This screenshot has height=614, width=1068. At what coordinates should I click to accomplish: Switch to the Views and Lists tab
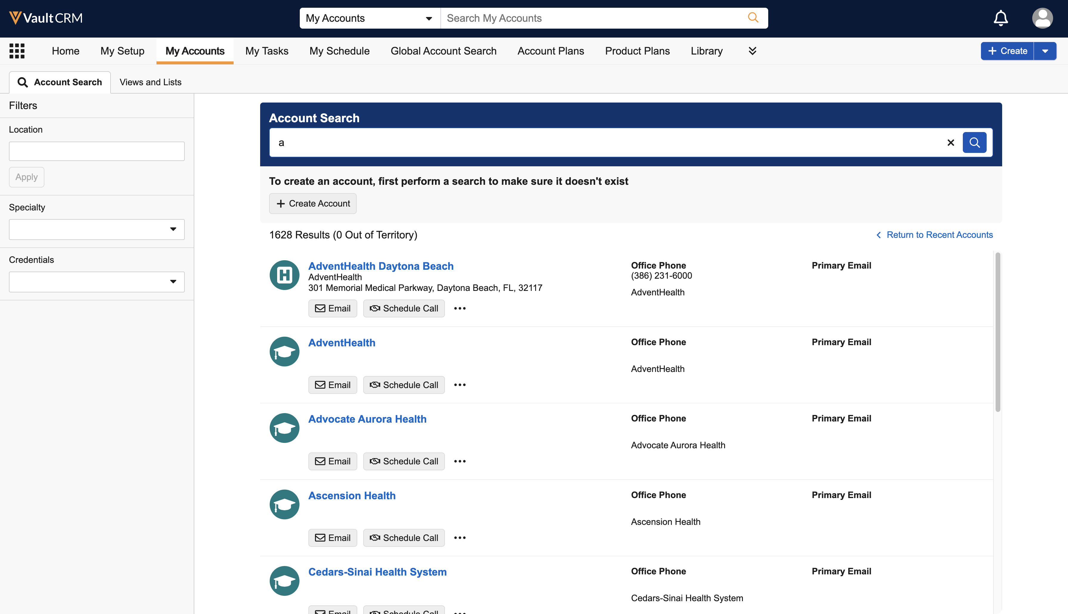[150, 82]
